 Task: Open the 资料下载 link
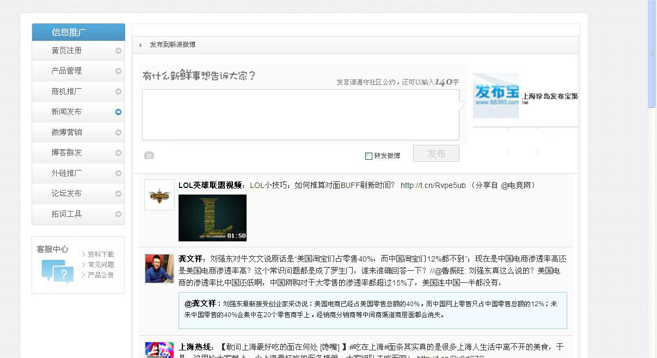click(101, 254)
